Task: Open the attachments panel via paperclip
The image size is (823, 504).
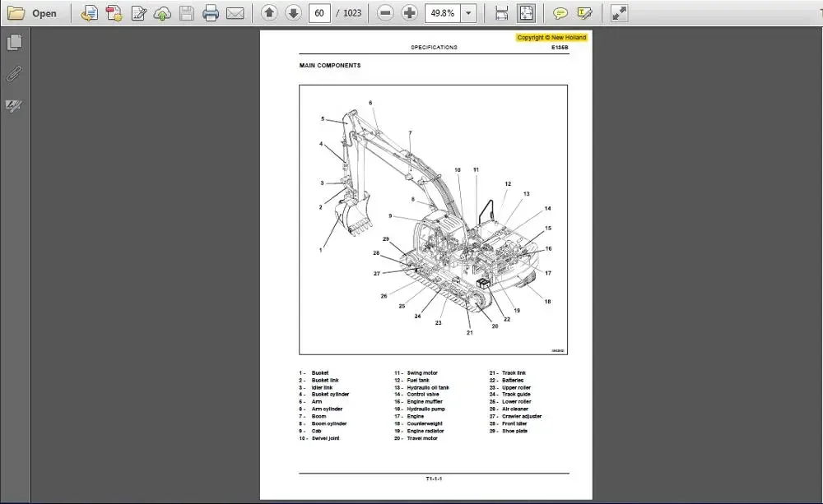Action: (12, 74)
